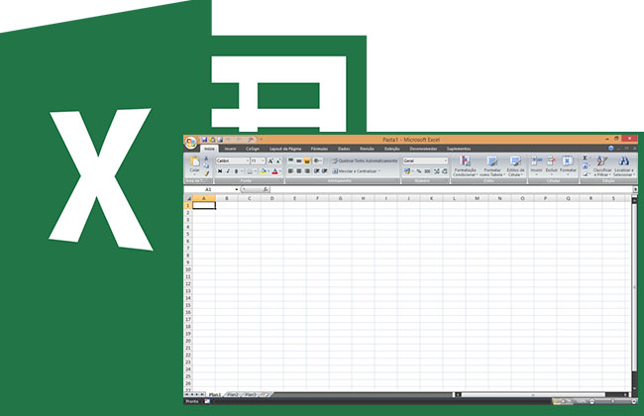Open the red font color A
The width and height of the screenshot is (644, 416).
pos(275,171)
